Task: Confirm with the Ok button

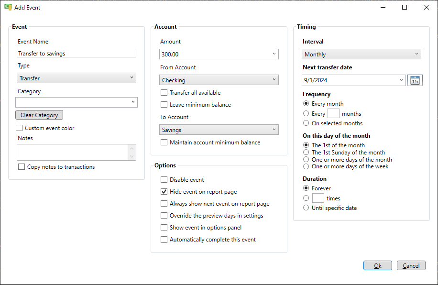Action: pos(378,265)
